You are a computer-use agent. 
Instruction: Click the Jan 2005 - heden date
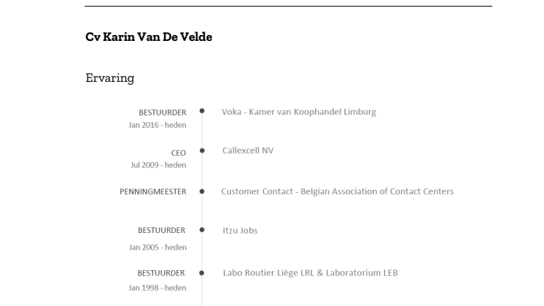(x=158, y=248)
